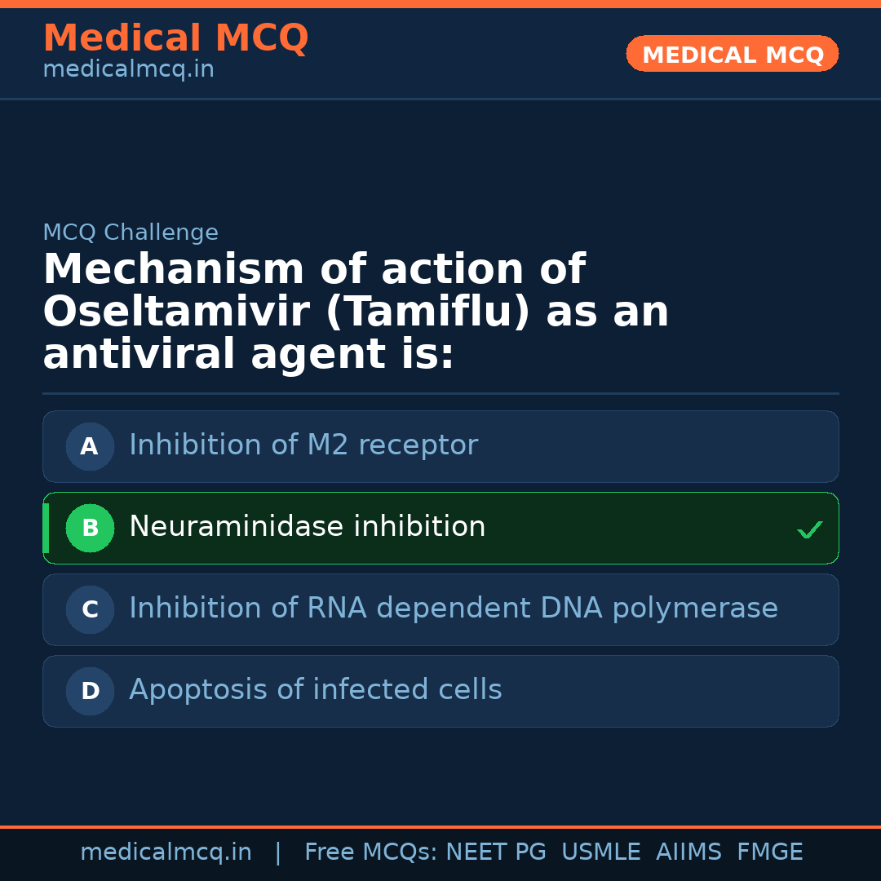Select option A circle badge

tap(90, 447)
